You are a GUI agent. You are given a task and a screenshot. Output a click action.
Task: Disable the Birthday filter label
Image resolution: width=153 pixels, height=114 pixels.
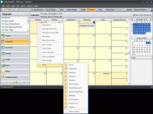tap(66, 96)
